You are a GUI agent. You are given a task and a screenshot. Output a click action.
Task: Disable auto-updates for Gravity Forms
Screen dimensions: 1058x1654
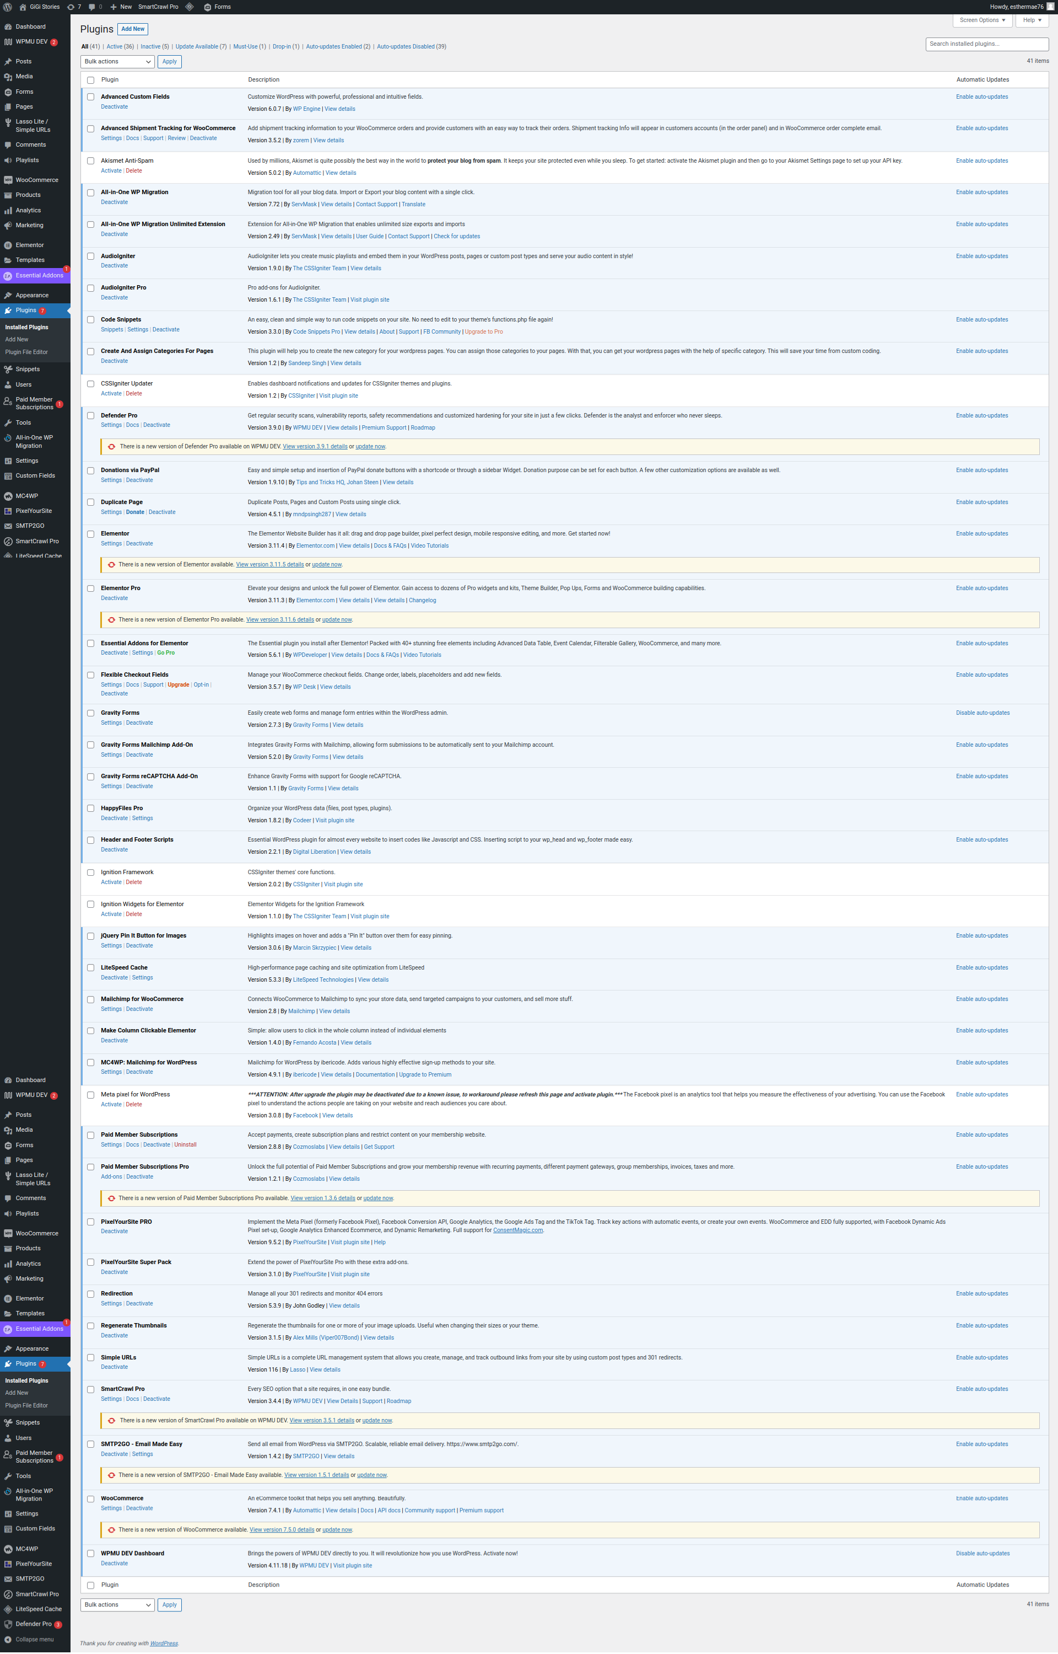pos(983,713)
